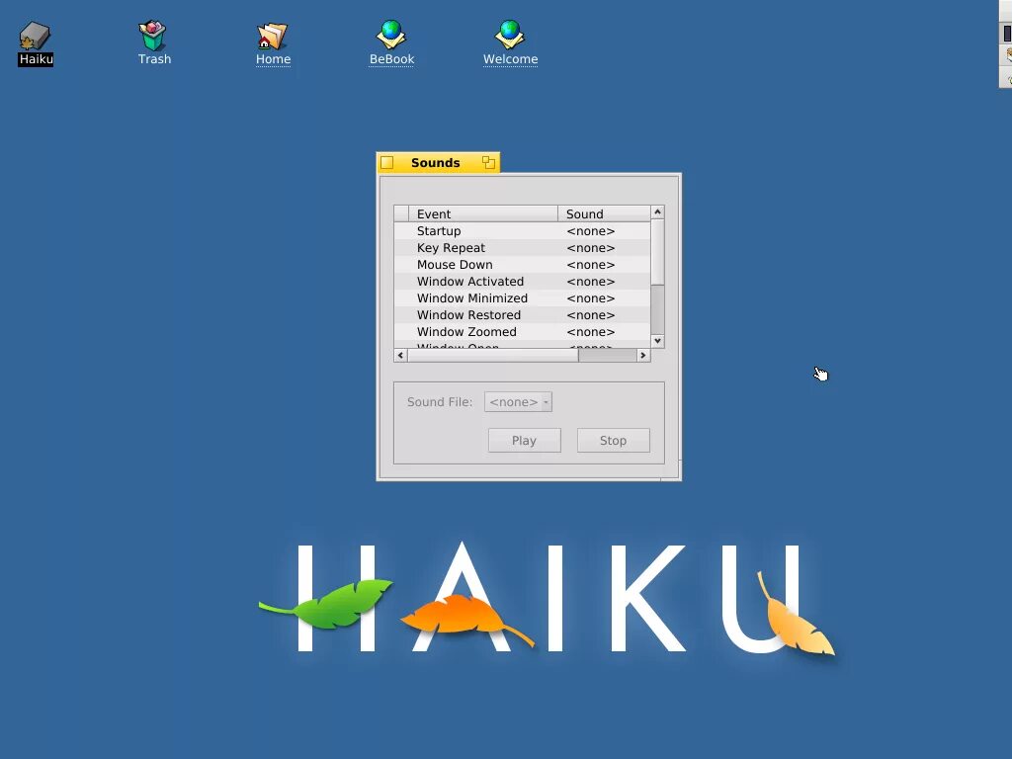Screen dimensions: 1012x759
Task: Select the Window Restored event row
Action: point(522,315)
